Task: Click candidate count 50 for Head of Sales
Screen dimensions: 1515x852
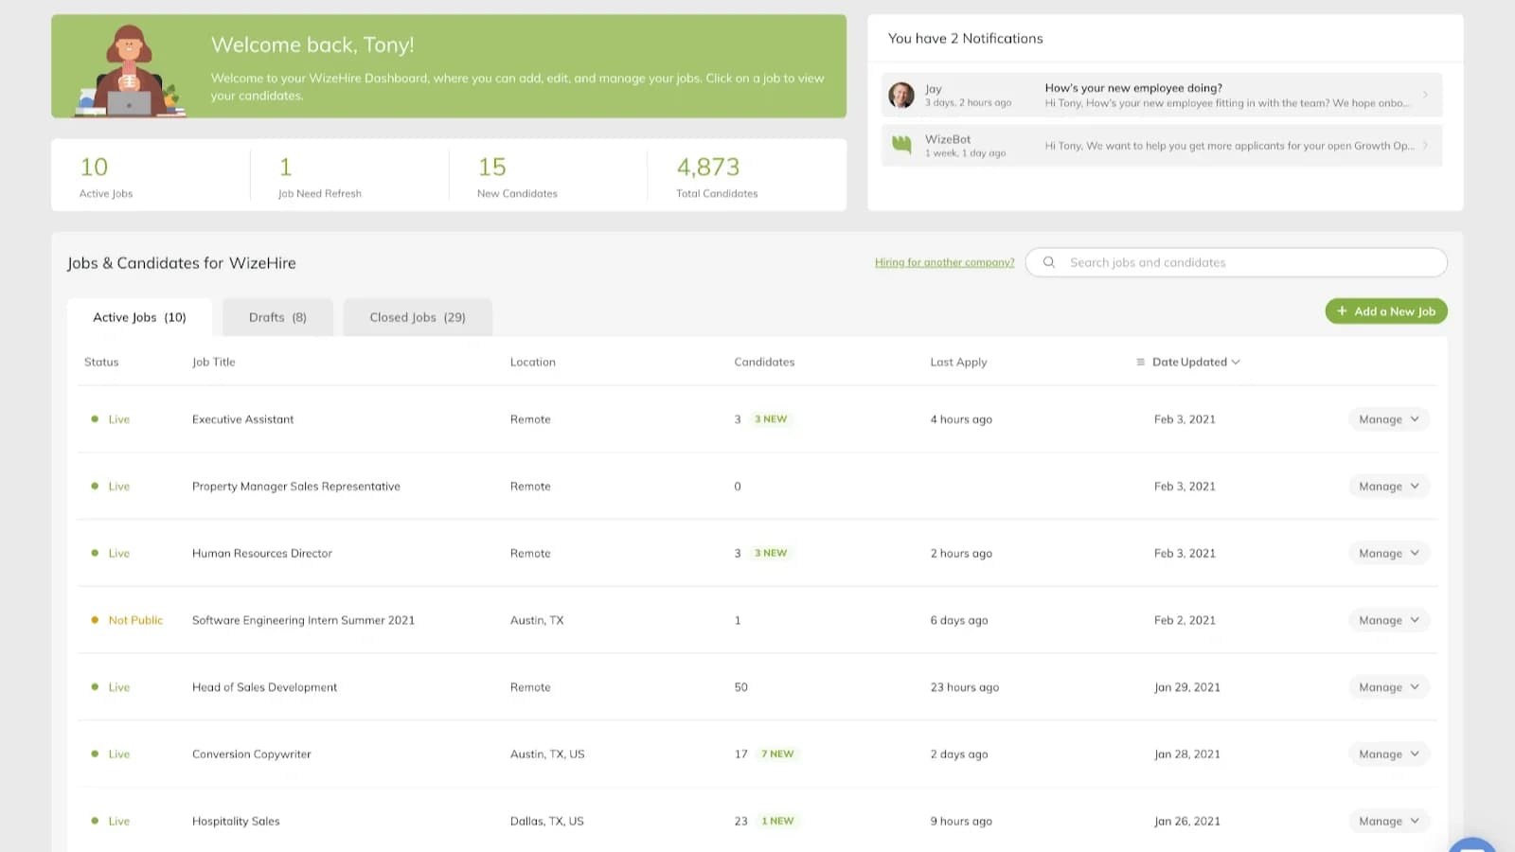Action: 740,688
